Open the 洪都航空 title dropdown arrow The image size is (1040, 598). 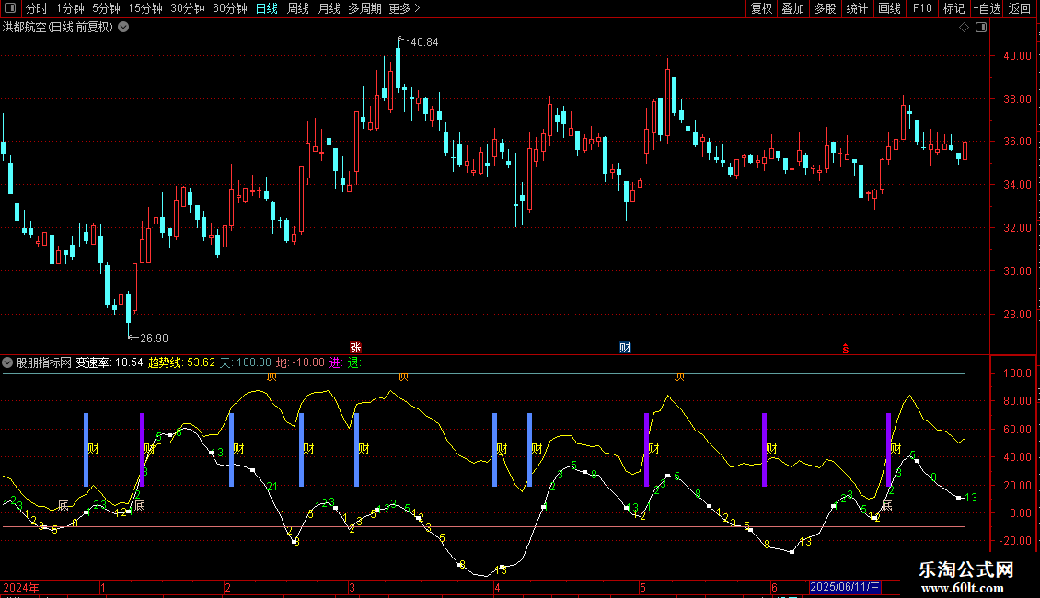click(x=123, y=27)
